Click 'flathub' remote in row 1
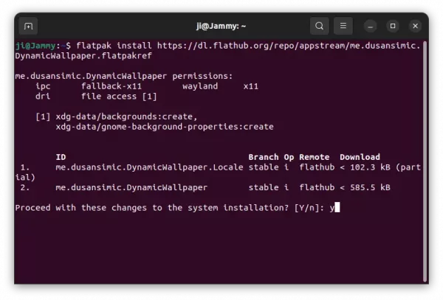 (x=317, y=167)
